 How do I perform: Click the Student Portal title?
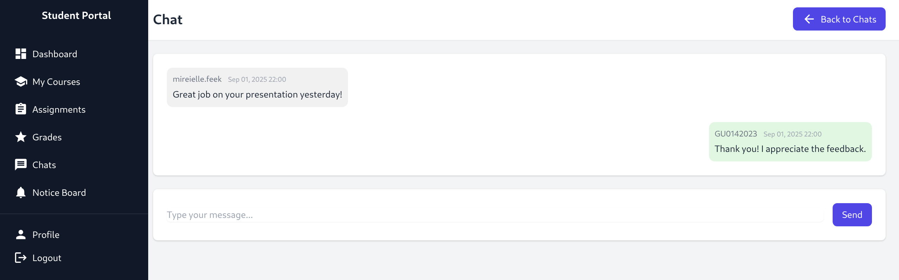point(76,15)
